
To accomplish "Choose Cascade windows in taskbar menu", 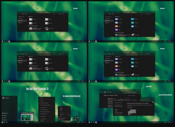I will tap(47, 107).
